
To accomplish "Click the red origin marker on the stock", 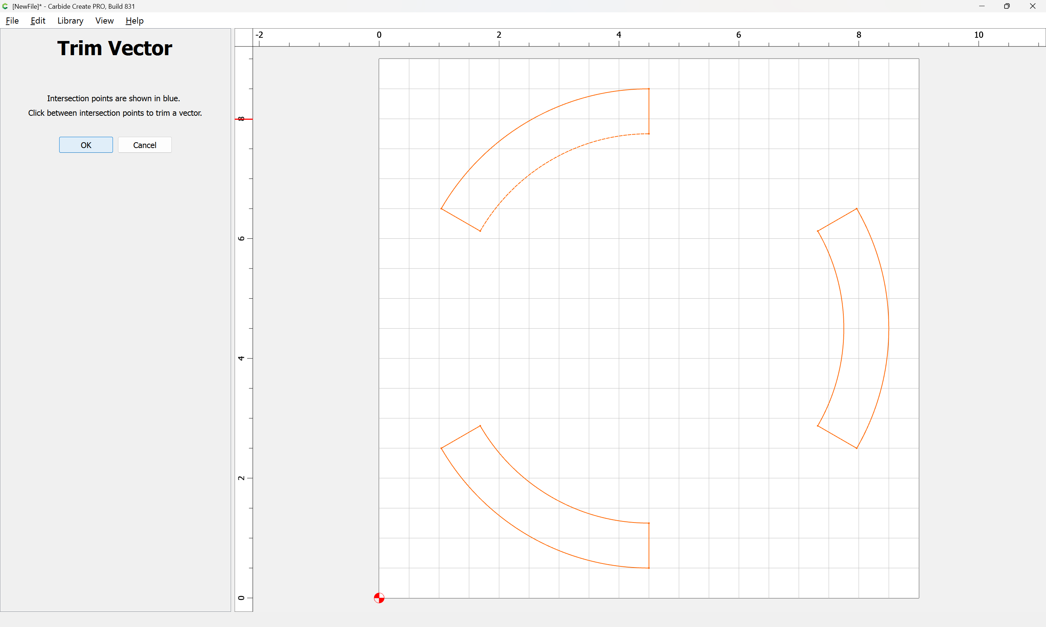I will coord(379,598).
